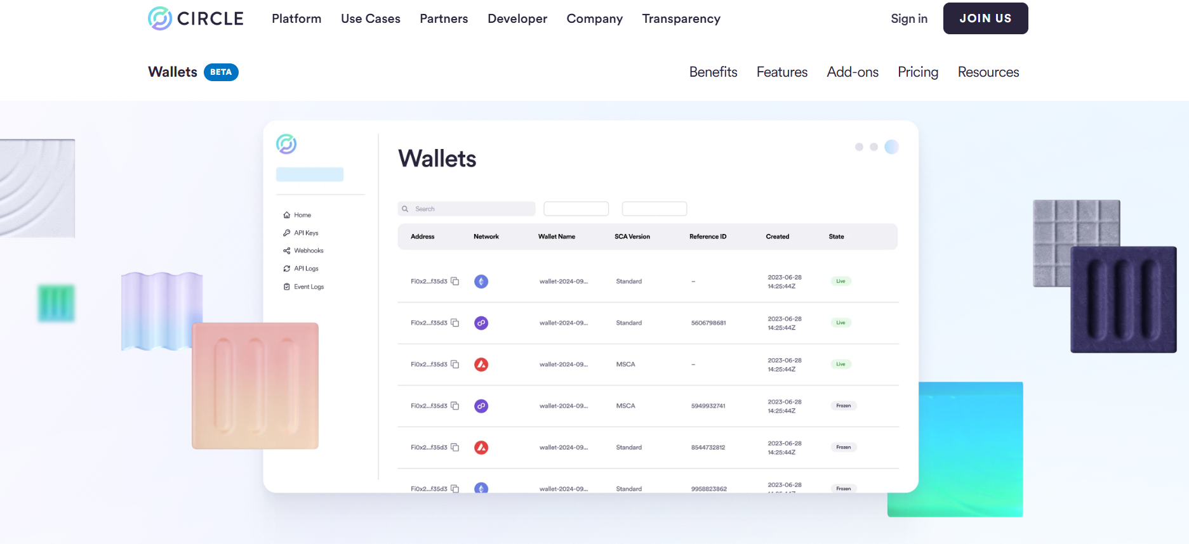Click the Event Logs clipboard icon
The image size is (1189, 544).
(287, 287)
